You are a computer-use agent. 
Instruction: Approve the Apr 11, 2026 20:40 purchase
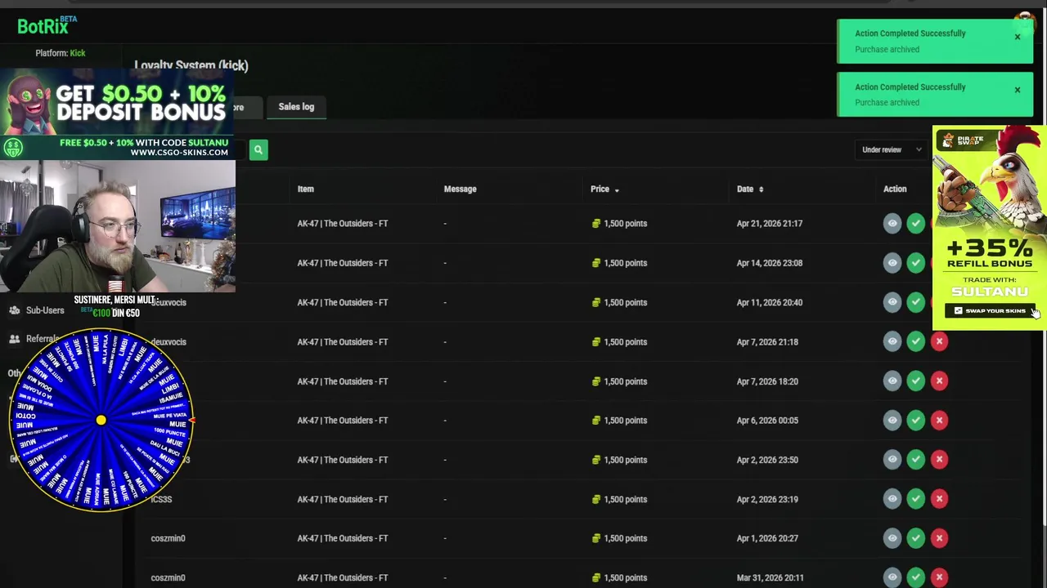pyautogui.click(x=915, y=302)
